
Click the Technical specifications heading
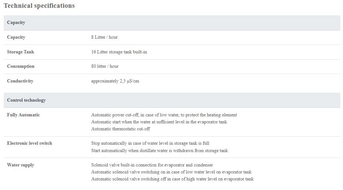pos(39,6)
